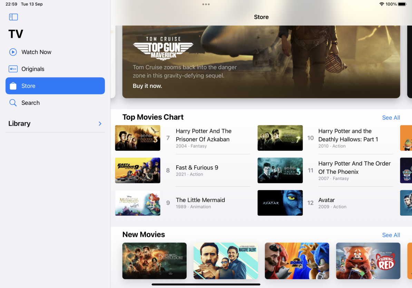Tap the Store shopping bag icon
The height and width of the screenshot is (288, 412).
(13, 86)
